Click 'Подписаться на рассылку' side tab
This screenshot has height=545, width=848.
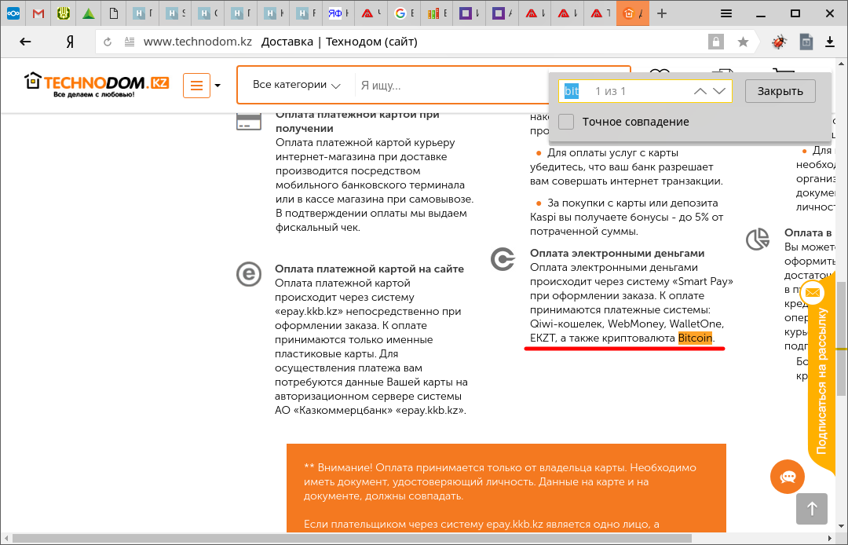point(821,377)
